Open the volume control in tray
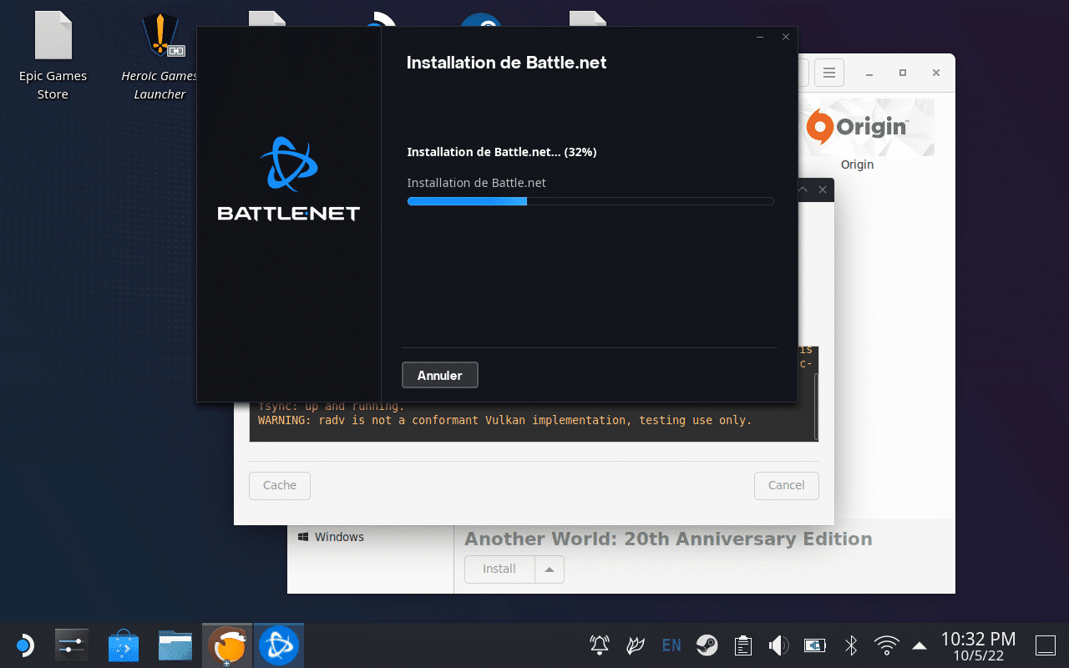The image size is (1069, 668). 778,645
